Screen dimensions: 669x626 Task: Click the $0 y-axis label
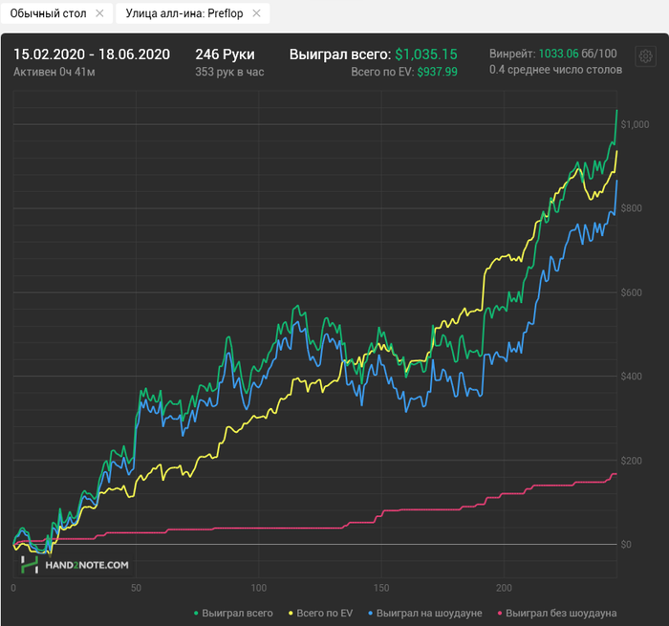tap(626, 545)
